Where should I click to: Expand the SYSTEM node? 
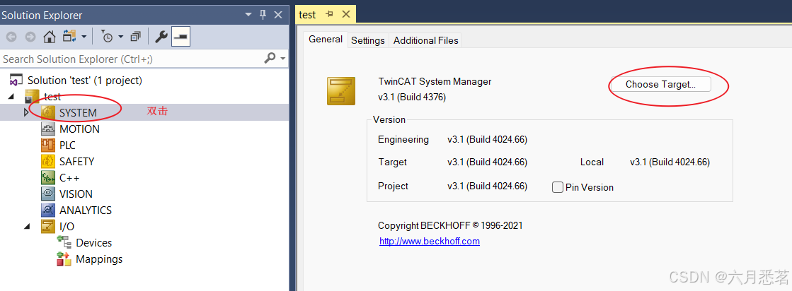coord(27,112)
